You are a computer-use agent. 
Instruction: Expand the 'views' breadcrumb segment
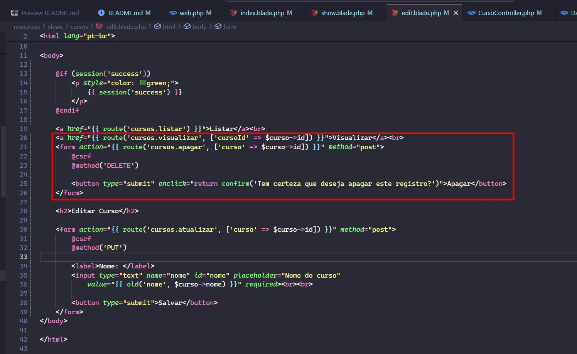(x=55, y=27)
